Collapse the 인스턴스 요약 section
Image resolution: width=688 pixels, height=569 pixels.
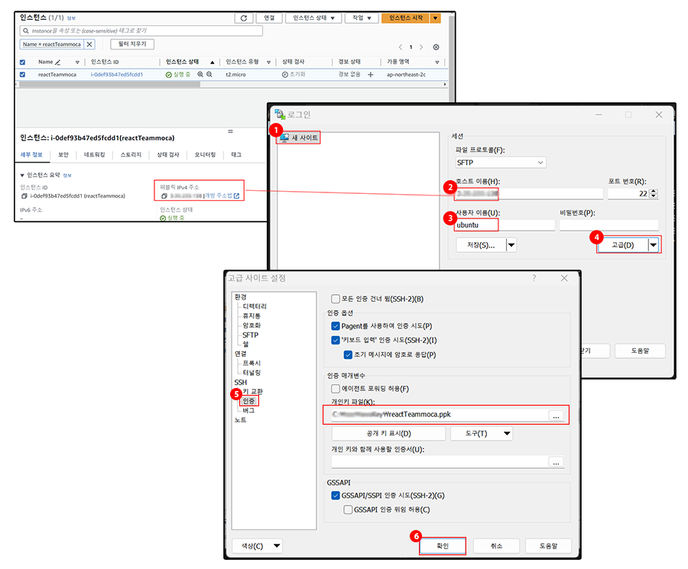(x=22, y=176)
